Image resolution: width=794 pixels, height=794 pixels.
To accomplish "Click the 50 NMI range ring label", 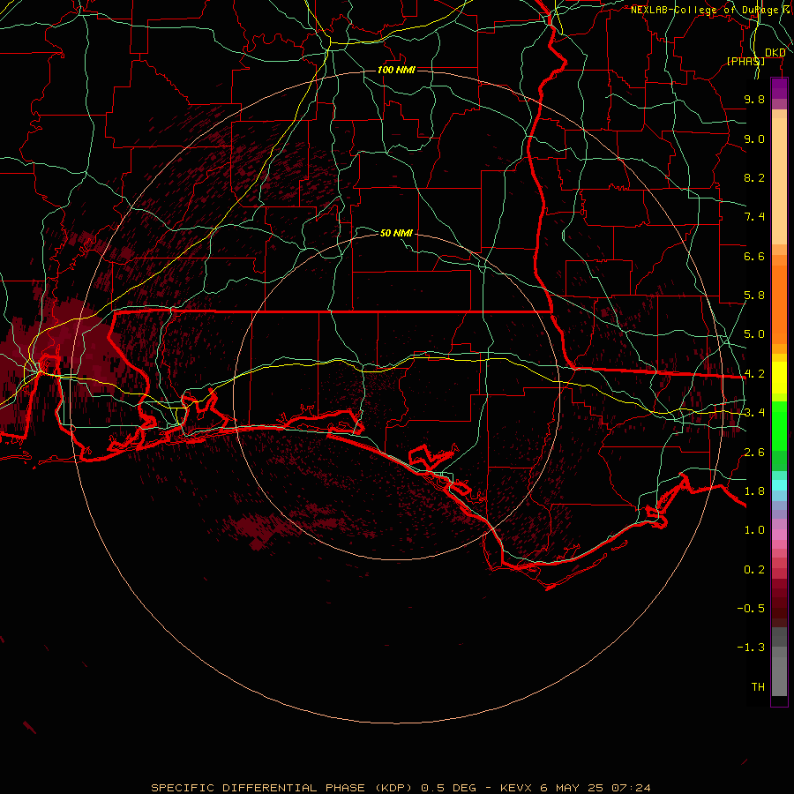I will tap(396, 233).
